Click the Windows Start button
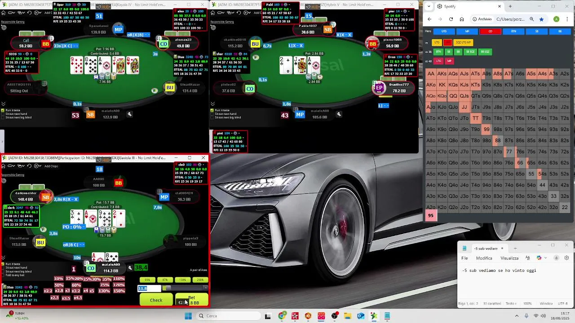The height and width of the screenshot is (323, 575). [x=188, y=316]
